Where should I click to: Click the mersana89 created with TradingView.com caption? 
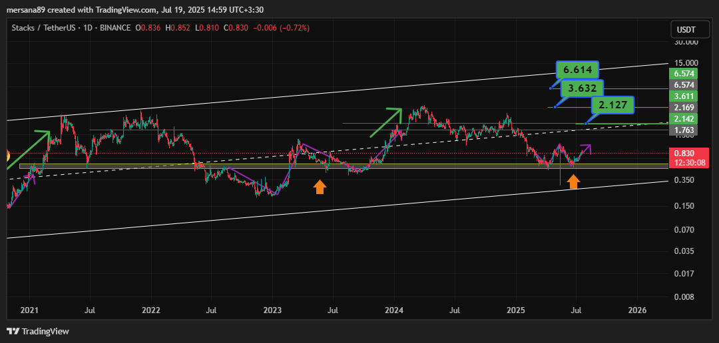[x=134, y=9]
